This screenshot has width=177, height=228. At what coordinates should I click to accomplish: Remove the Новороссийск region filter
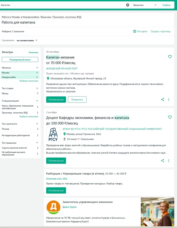click(37, 77)
